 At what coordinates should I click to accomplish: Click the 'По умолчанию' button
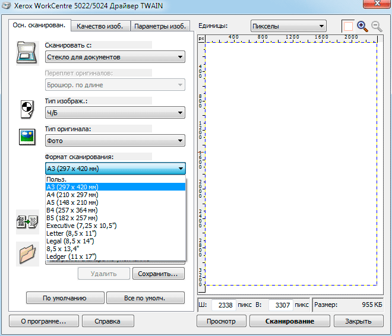click(65, 298)
